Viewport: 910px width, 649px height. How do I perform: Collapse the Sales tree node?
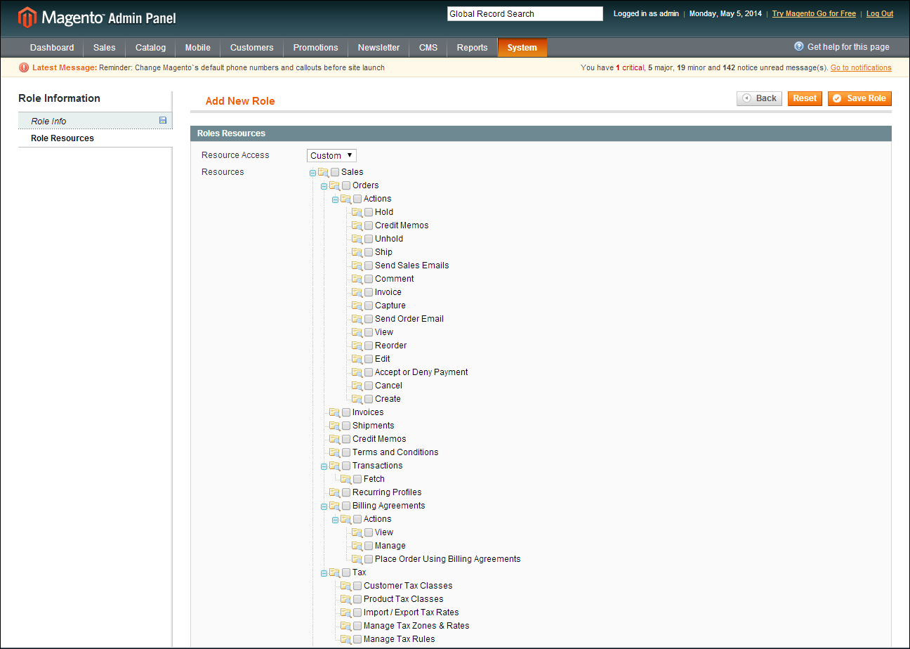click(x=312, y=173)
